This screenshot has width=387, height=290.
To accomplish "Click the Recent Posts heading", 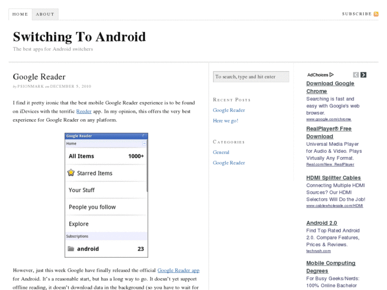I will [232, 100].
